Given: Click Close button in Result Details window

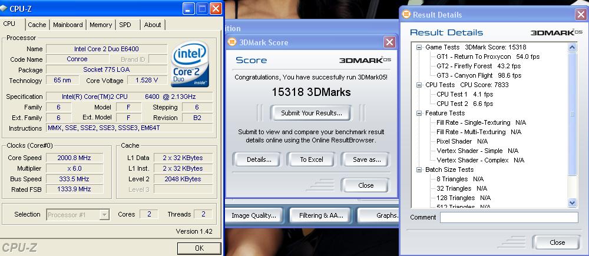Looking at the screenshot, I should point(557,242).
